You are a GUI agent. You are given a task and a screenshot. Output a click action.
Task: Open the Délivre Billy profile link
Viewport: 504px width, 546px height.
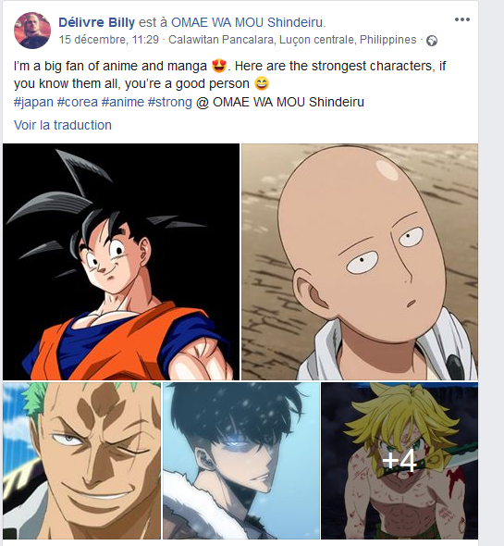click(x=96, y=22)
